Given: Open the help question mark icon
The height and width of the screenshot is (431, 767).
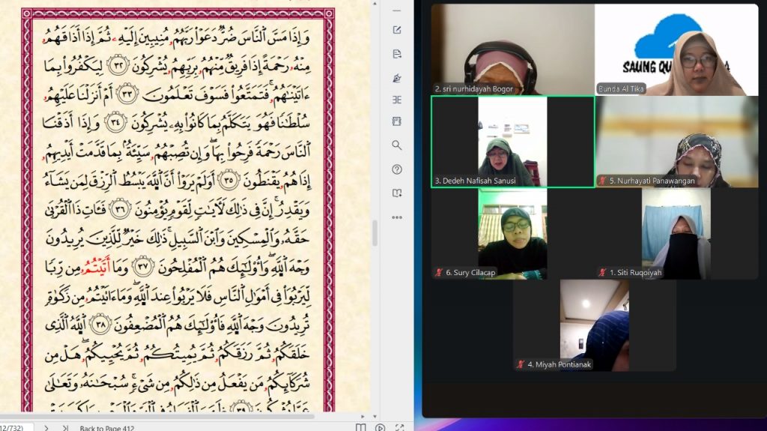Looking at the screenshot, I should click(x=397, y=169).
